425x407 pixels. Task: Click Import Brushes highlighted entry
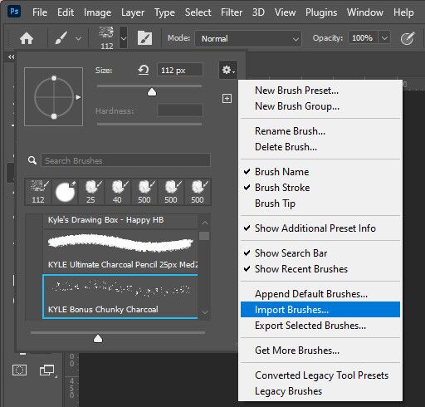320,310
